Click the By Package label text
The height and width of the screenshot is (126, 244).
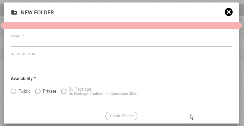click(x=80, y=89)
